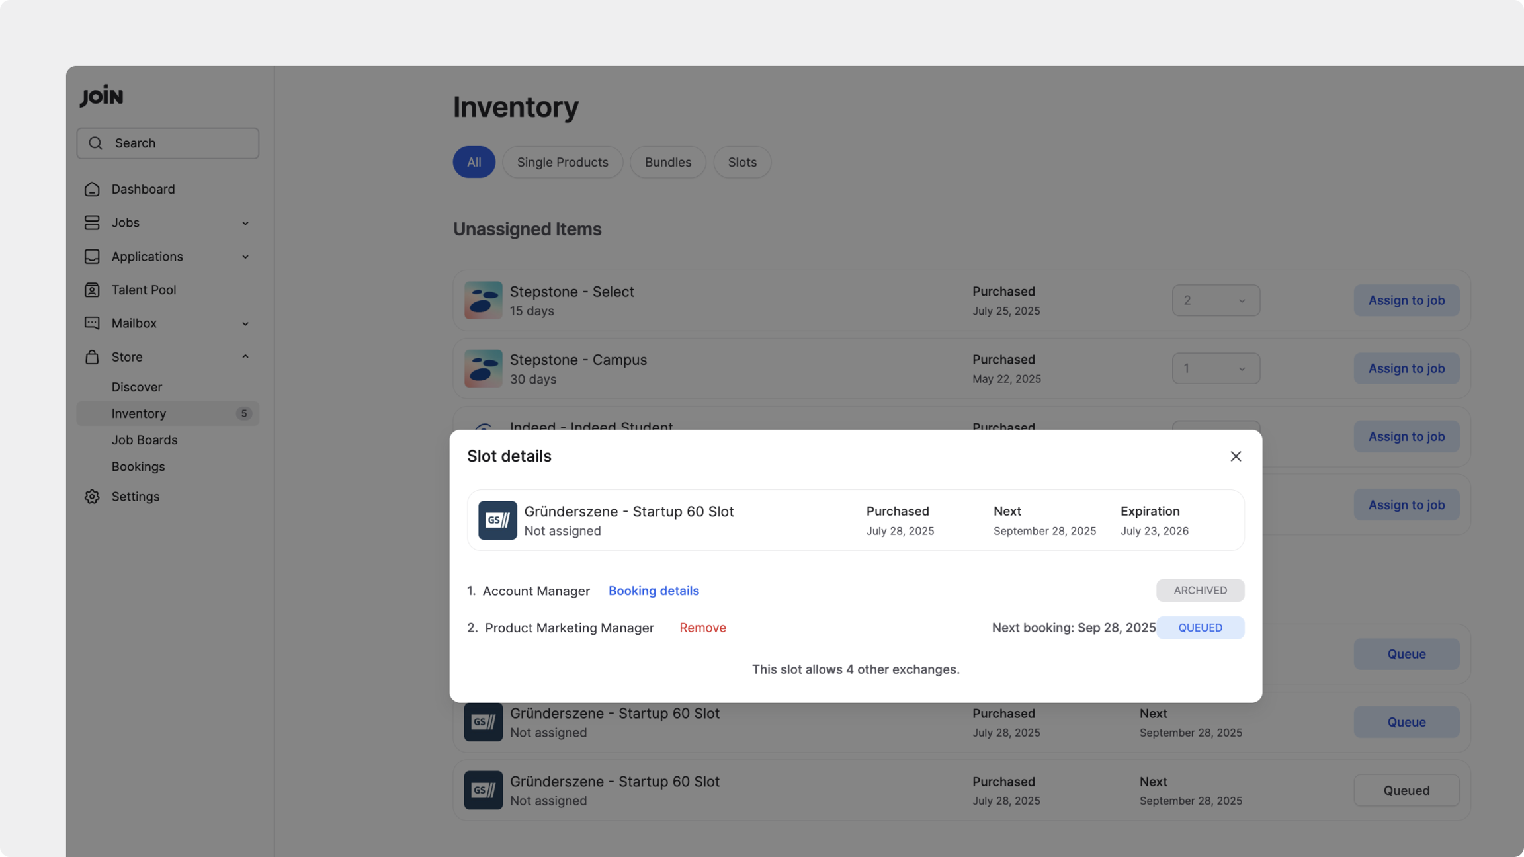Open Stepstone Campus quantity dropdown
This screenshot has width=1524, height=857.
coord(1215,368)
